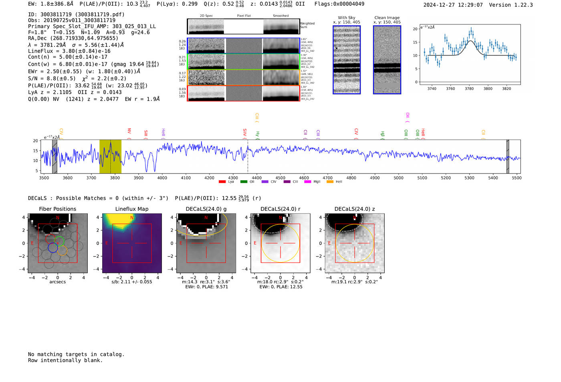This screenshot has width=561, height=382.
Task: Click the red SiII line marker
Action: [146, 134]
